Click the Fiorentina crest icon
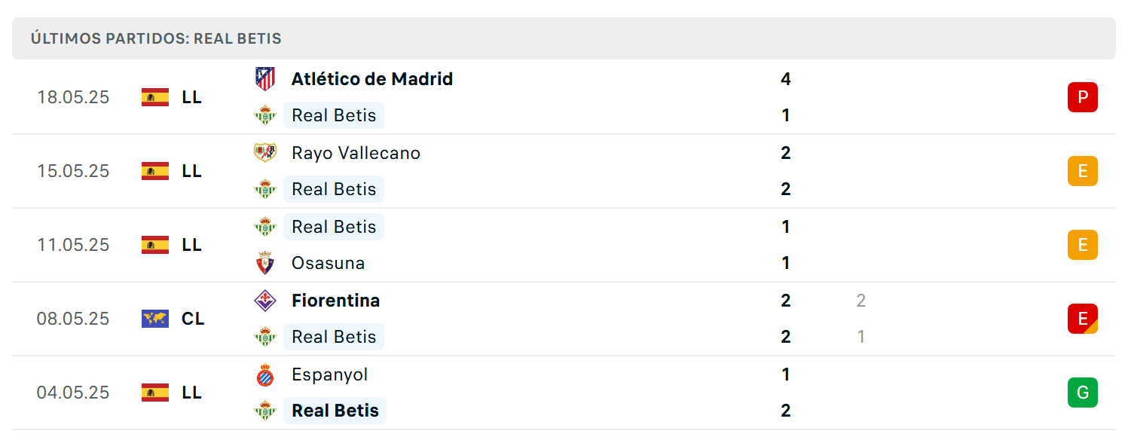 coord(264,300)
